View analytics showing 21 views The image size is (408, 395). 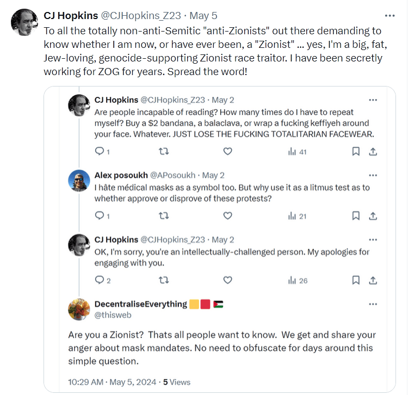tap(297, 216)
